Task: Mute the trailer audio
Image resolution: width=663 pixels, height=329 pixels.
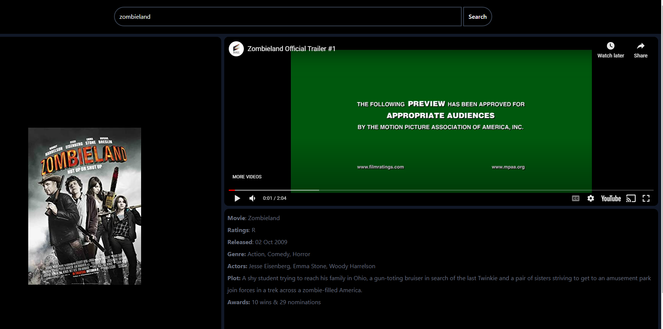Action: [x=252, y=198]
